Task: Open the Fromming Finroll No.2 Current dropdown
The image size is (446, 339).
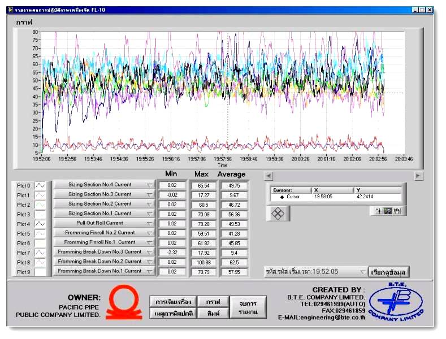Action: coord(104,233)
